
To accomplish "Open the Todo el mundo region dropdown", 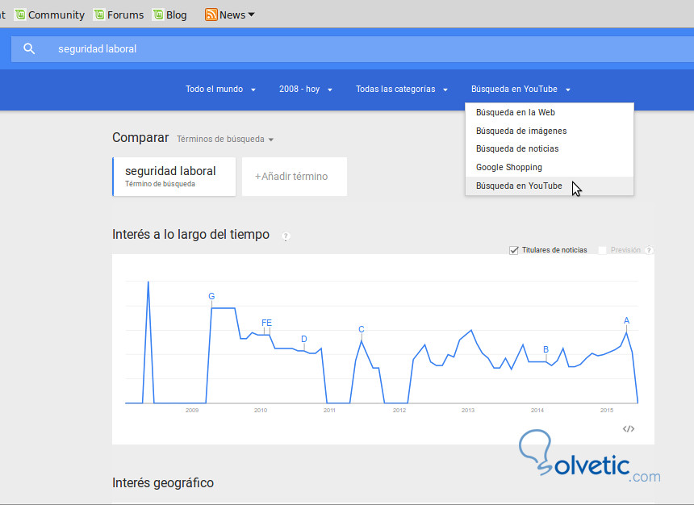I will [x=220, y=89].
